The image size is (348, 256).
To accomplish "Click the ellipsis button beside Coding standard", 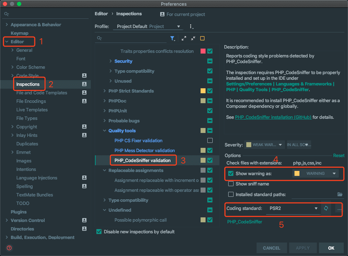I will click(339, 209).
